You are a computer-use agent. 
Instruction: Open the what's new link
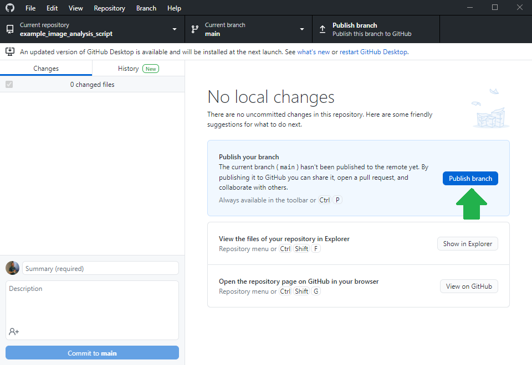tap(313, 52)
